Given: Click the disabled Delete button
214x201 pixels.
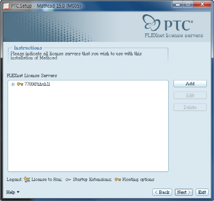Looking at the screenshot, I should tap(190, 107).
